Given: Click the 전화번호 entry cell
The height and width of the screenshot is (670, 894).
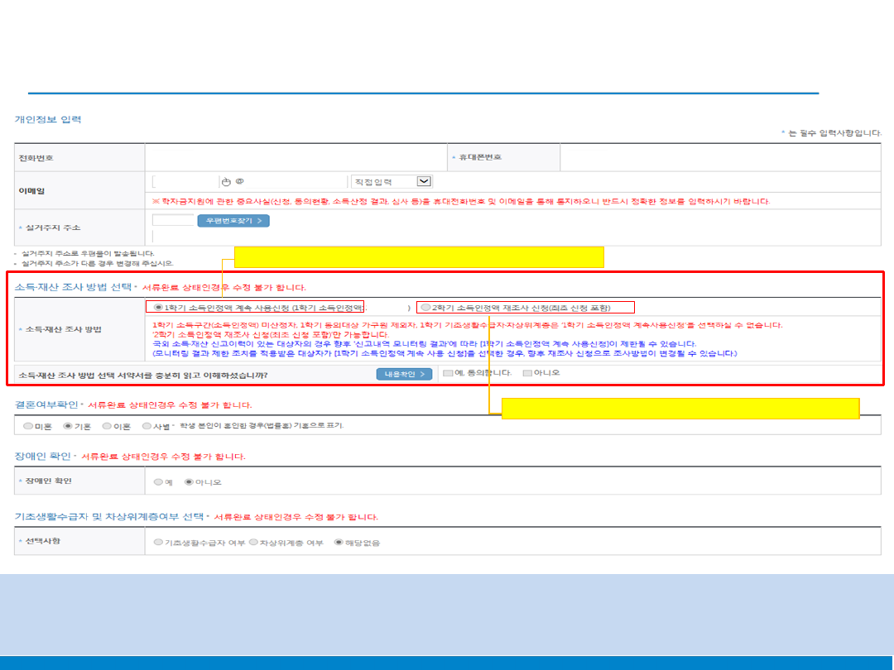Looking at the screenshot, I should (x=296, y=157).
